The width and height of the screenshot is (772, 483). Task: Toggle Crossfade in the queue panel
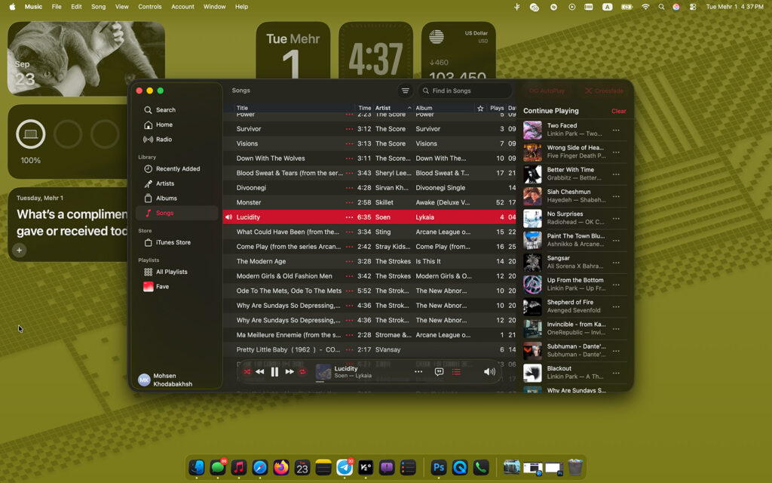(604, 91)
